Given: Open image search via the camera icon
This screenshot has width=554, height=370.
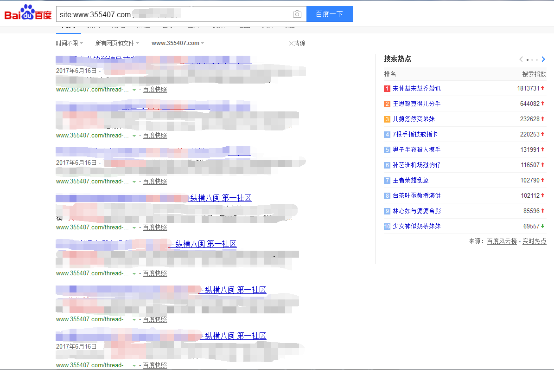Looking at the screenshot, I should tap(297, 14).
